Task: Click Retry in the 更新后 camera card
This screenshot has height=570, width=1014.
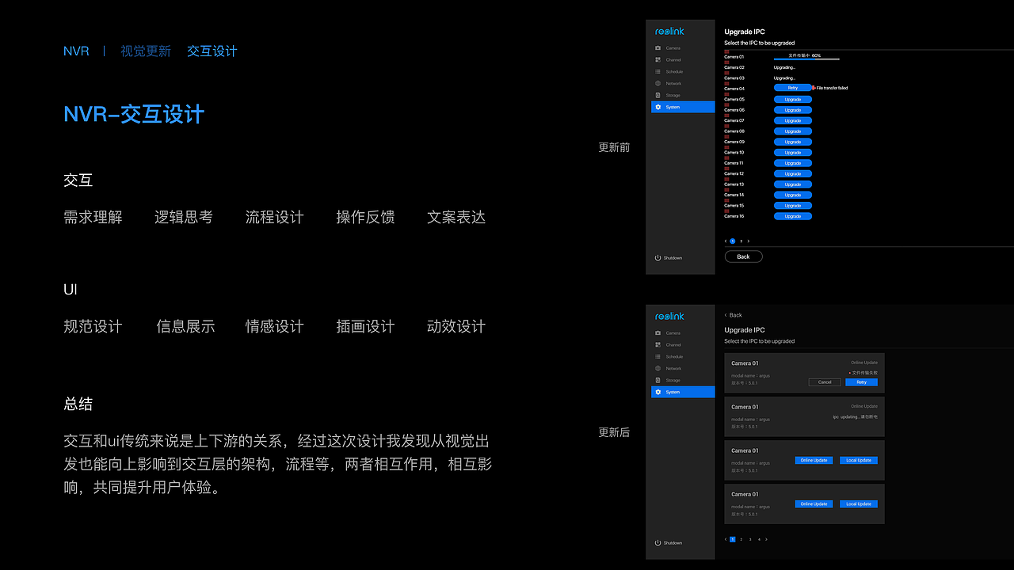Action: [862, 382]
